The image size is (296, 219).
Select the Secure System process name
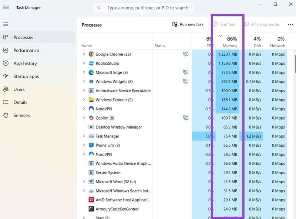pyautogui.click(x=108, y=172)
